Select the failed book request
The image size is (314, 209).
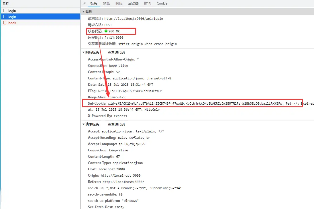(x=41, y=23)
